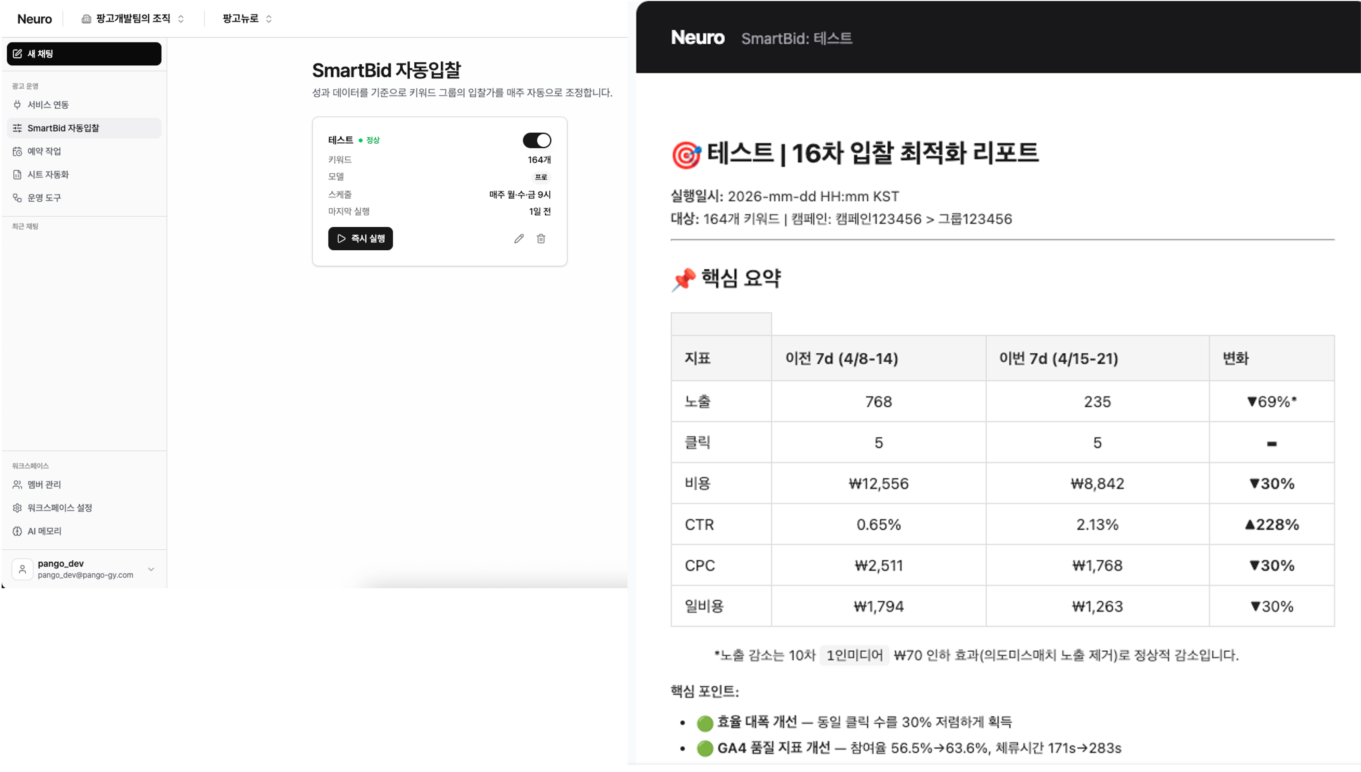Click the pencil-square icon in 새 채팅
The width and height of the screenshot is (1361, 772).
click(x=18, y=54)
